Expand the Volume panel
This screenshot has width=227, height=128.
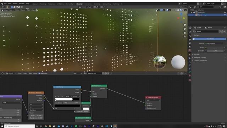click(196, 54)
